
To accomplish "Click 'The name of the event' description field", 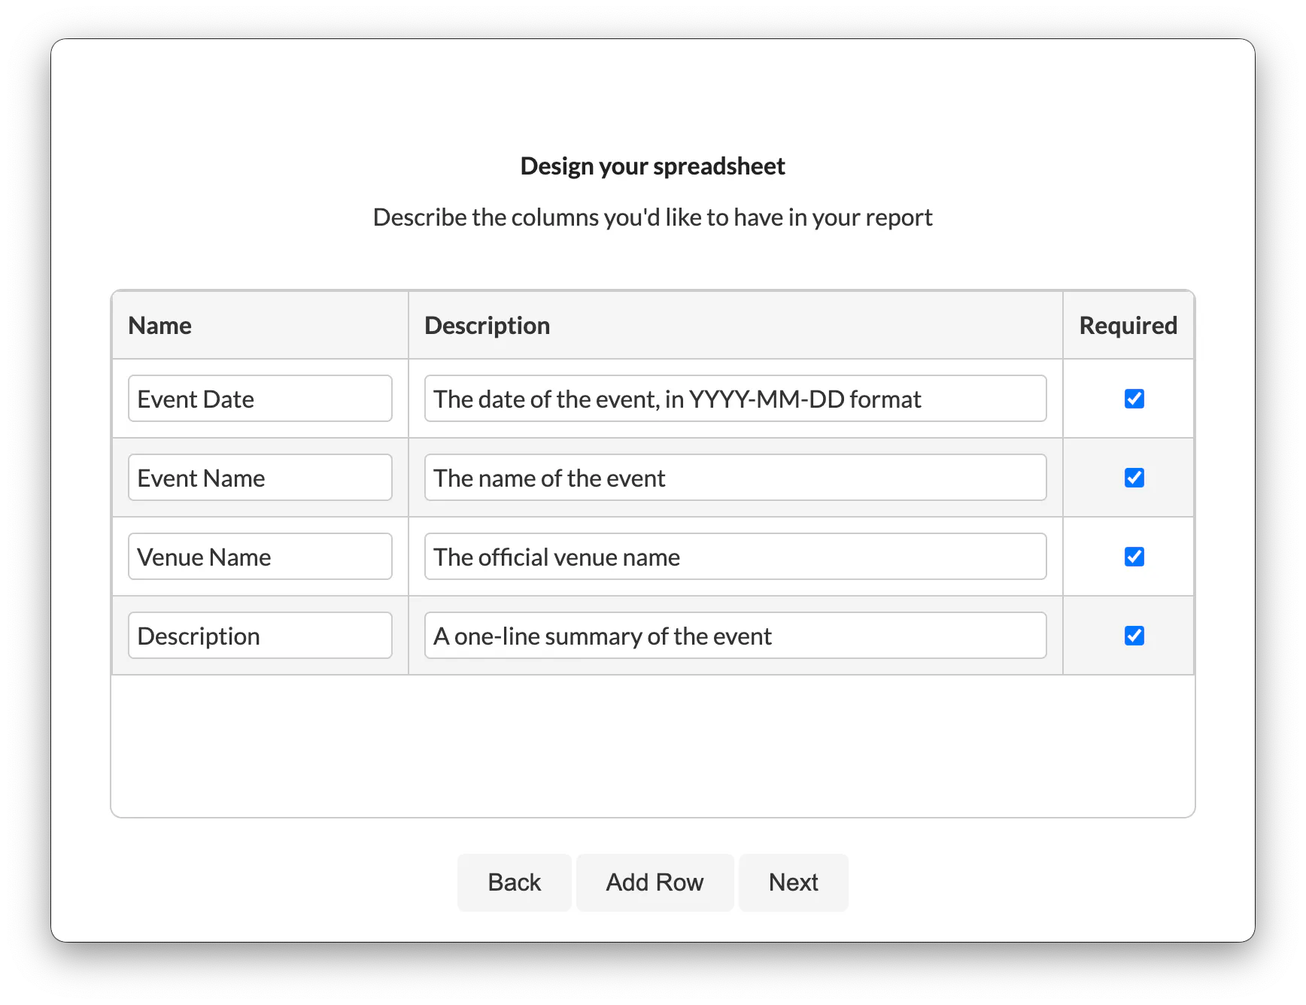I will point(736,478).
